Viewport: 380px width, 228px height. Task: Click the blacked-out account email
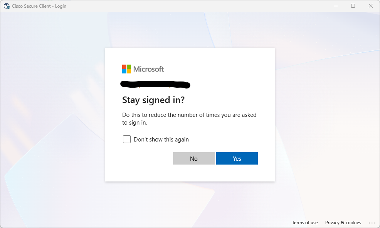(155, 84)
